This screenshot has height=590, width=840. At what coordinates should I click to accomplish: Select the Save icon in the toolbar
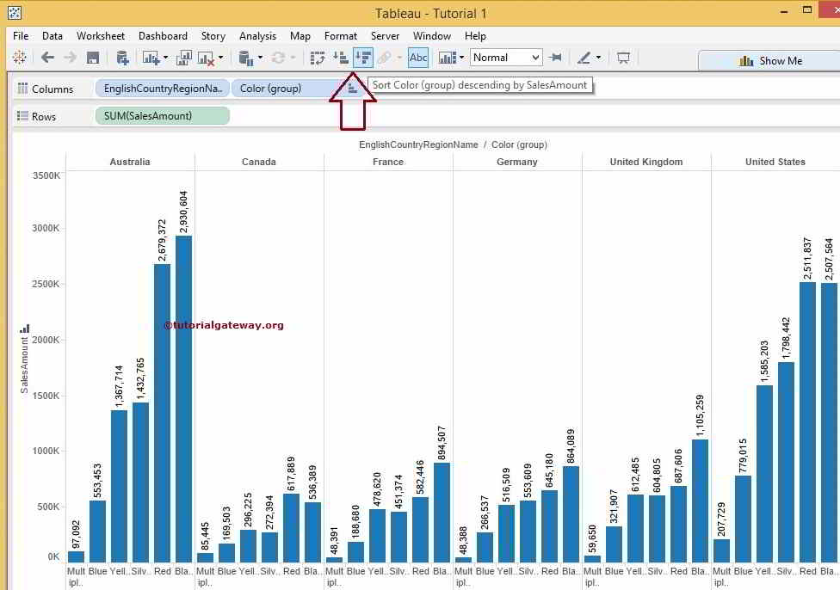click(95, 57)
